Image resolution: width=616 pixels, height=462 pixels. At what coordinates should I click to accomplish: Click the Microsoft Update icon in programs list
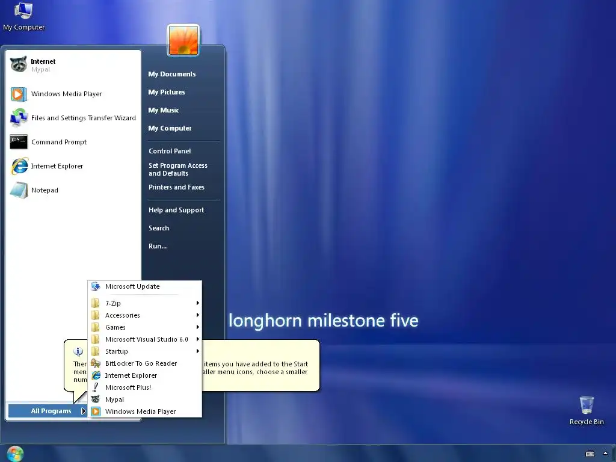click(96, 286)
